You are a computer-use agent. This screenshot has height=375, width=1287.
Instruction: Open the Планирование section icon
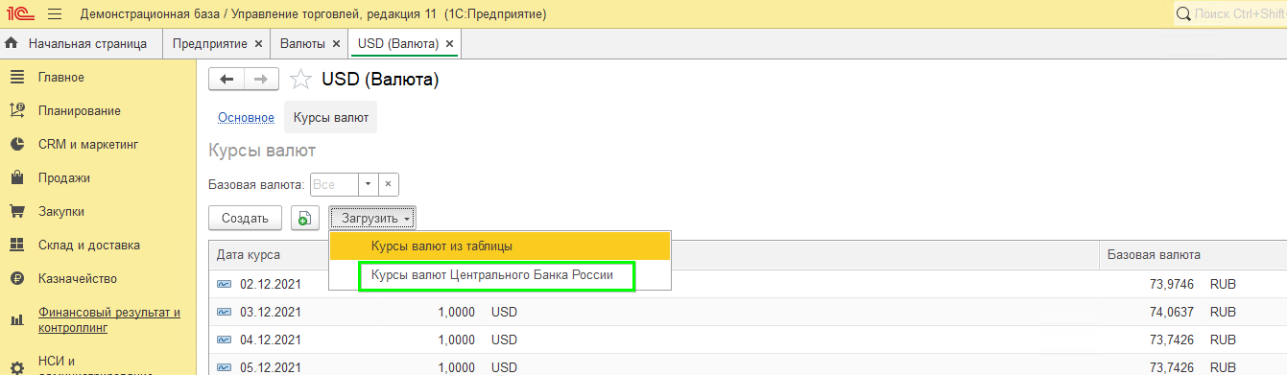click(16, 111)
